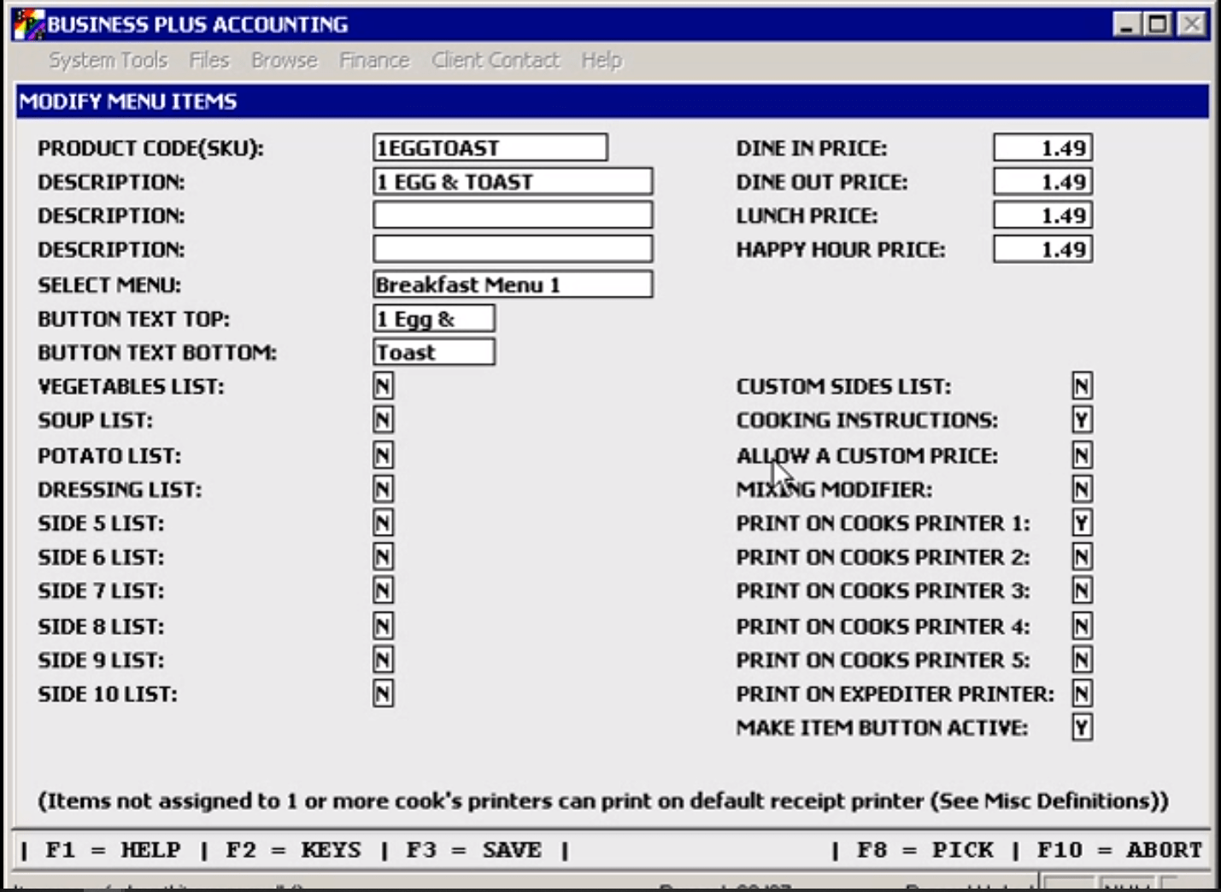Toggle ALLOW A CUSTOM PRICE
This screenshot has height=892, width=1221.
pos(1080,455)
